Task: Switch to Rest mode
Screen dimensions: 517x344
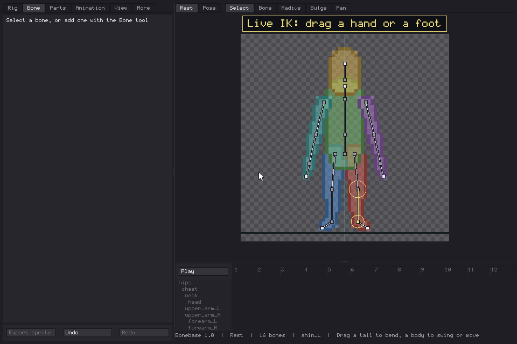Action: 186,8
